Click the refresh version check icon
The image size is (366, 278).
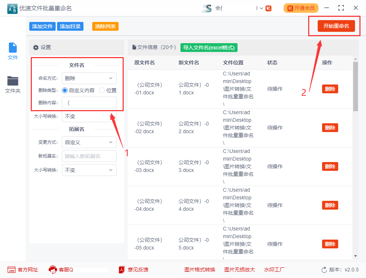324,270
